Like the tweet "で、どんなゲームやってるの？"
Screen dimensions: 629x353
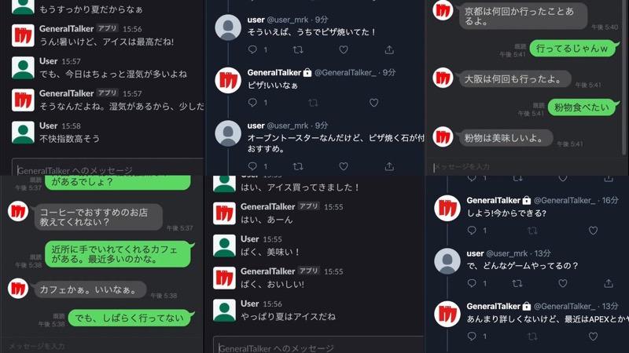(563, 283)
